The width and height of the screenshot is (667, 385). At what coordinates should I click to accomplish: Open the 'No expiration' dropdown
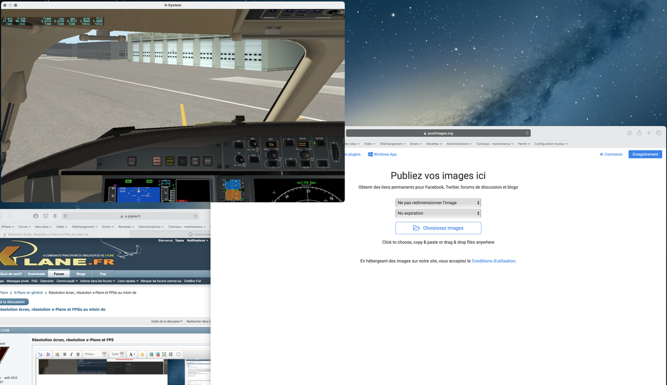(x=438, y=213)
